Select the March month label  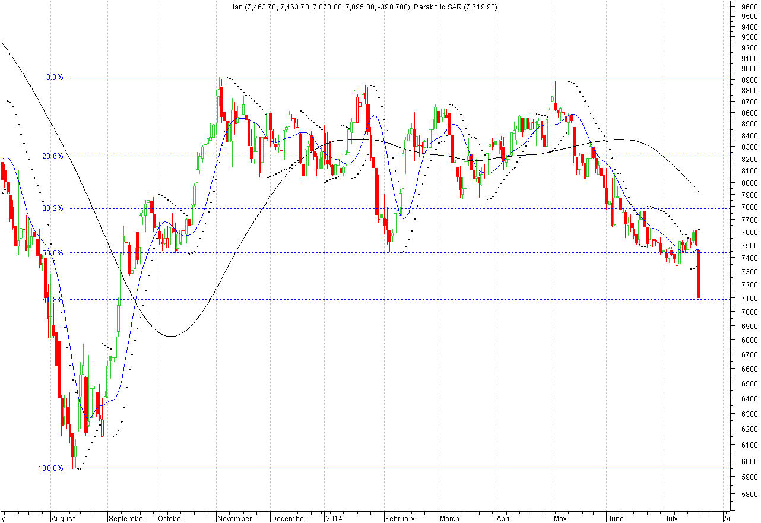pos(449,519)
